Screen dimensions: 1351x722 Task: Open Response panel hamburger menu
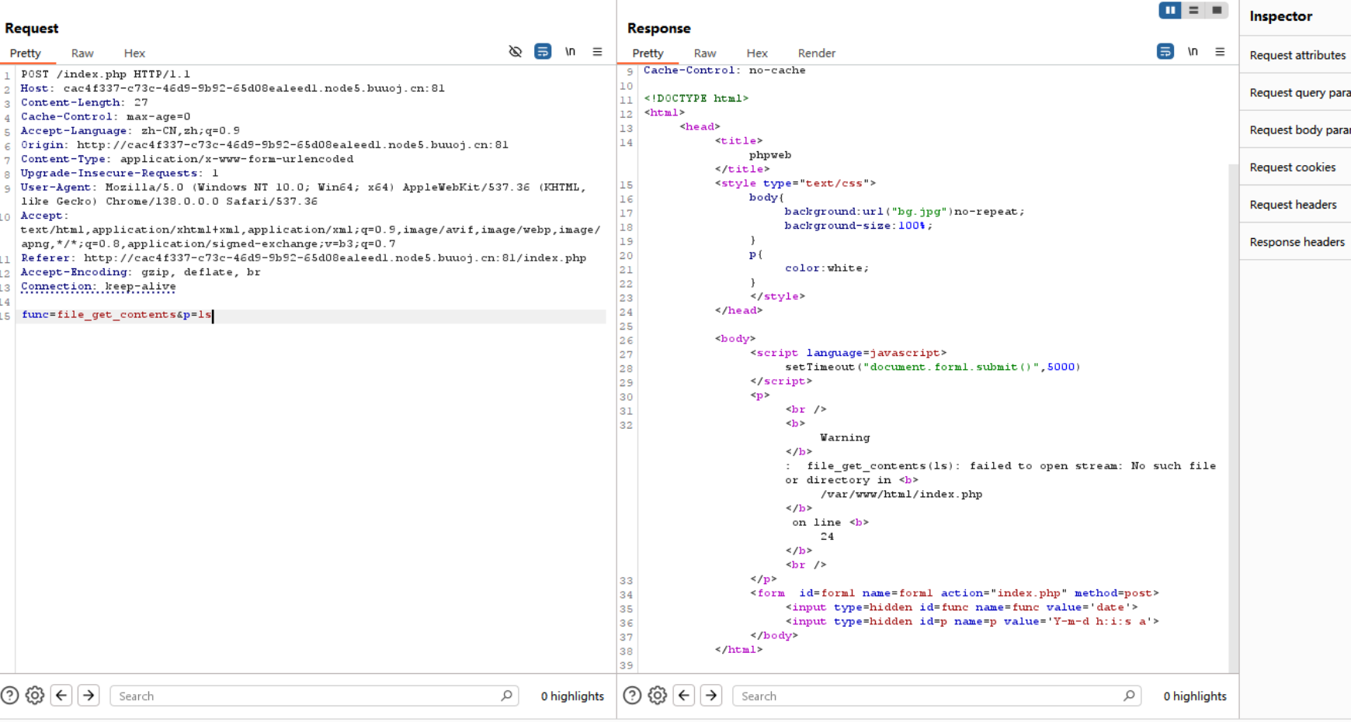[1220, 52]
